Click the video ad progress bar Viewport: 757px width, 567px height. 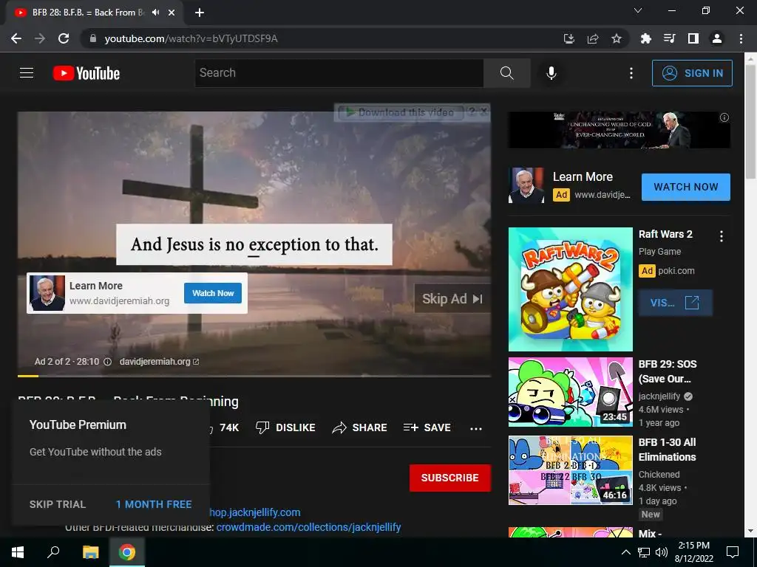254,376
